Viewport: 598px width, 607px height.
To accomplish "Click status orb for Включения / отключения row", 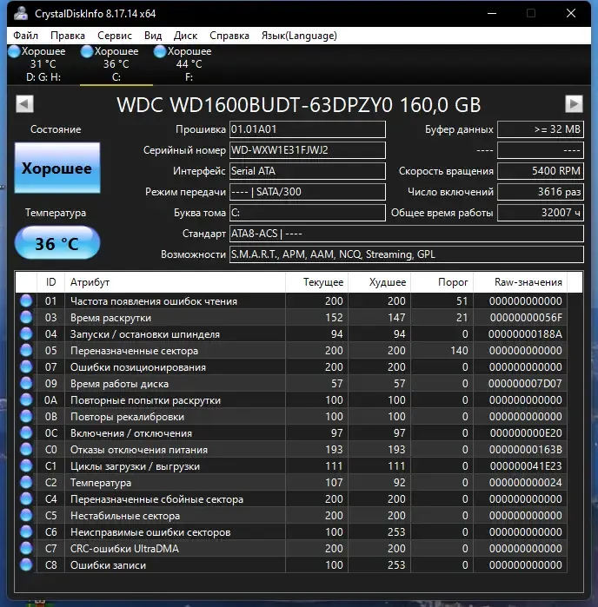I will click(x=26, y=432).
